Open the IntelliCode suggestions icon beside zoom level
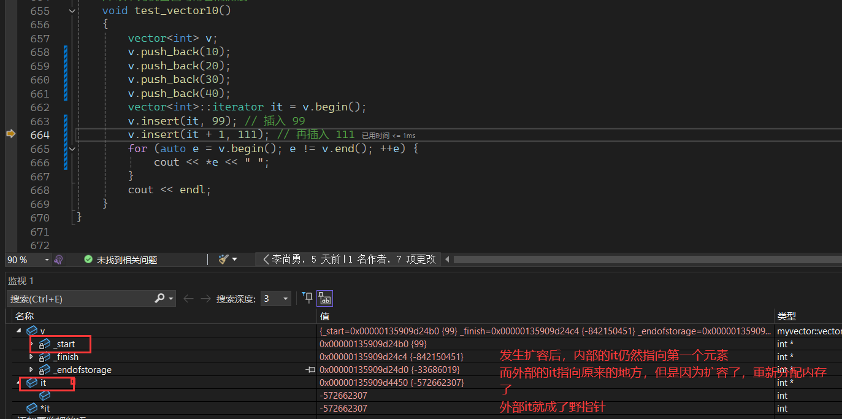The width and height of the screenshot is (842, 419). tap(59, 259)
